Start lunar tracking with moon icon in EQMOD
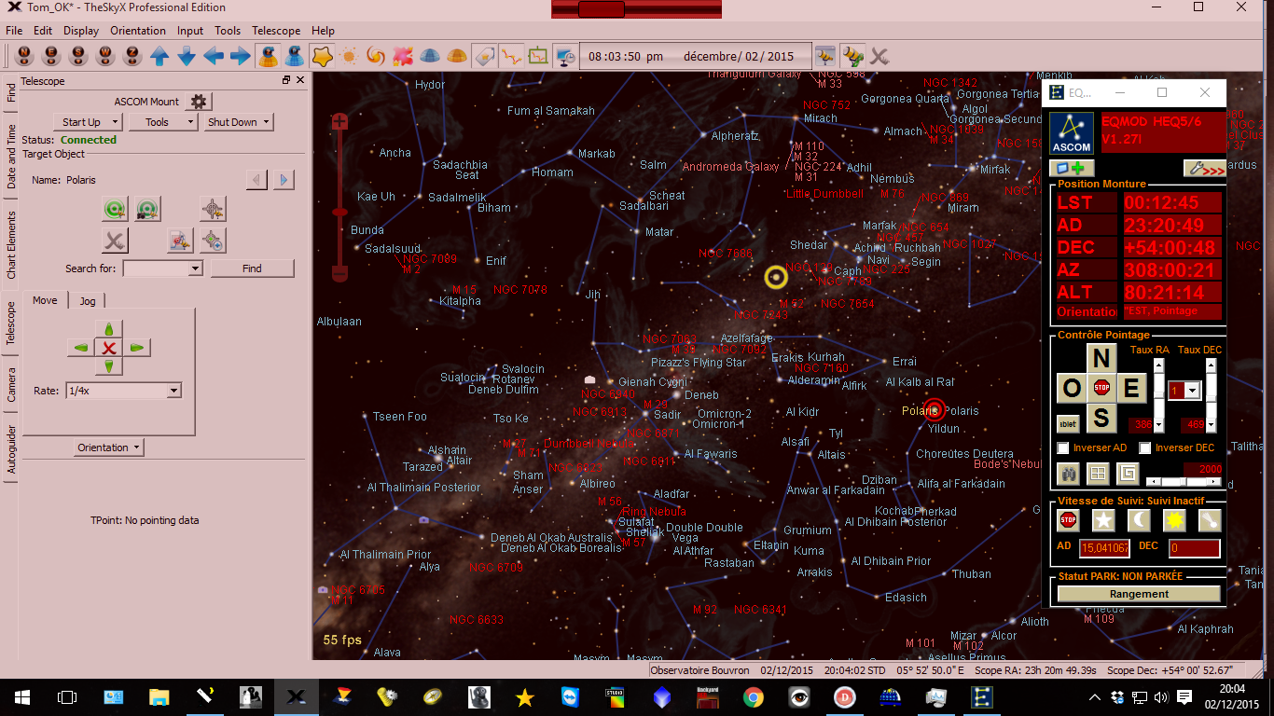Image resolution: width=1274 pixels, height=716 pixels. [1139, 520]
